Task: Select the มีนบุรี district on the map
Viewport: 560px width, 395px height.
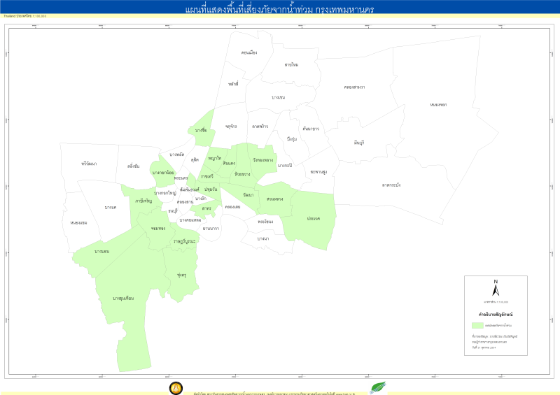Action: click(x=359, y=142)
